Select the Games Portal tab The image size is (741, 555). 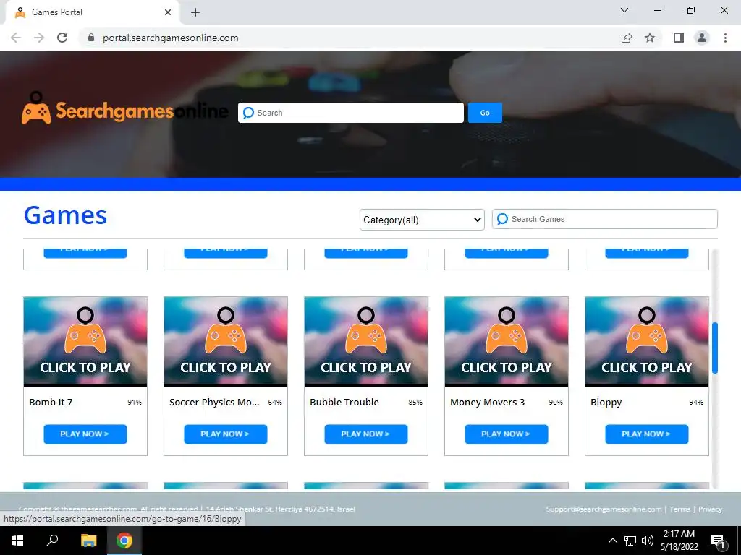point(92,12)
